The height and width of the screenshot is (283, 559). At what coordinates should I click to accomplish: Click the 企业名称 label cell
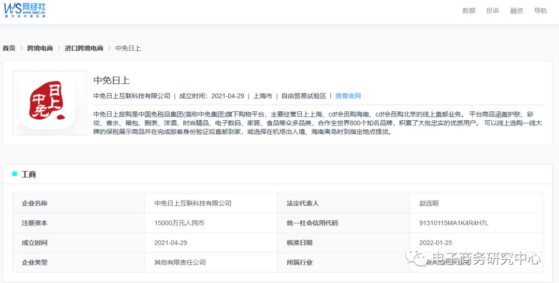(x=79, y=203)
